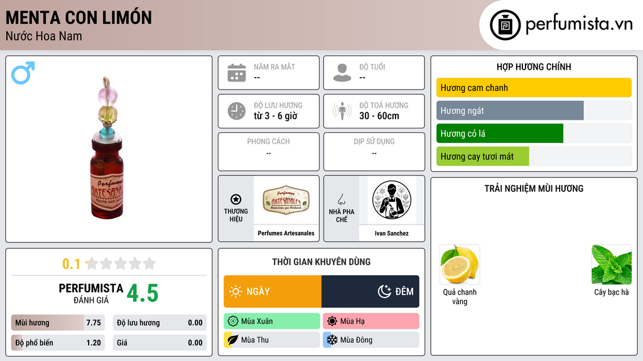Click the perfumista.vn site name text

(578, 24)
